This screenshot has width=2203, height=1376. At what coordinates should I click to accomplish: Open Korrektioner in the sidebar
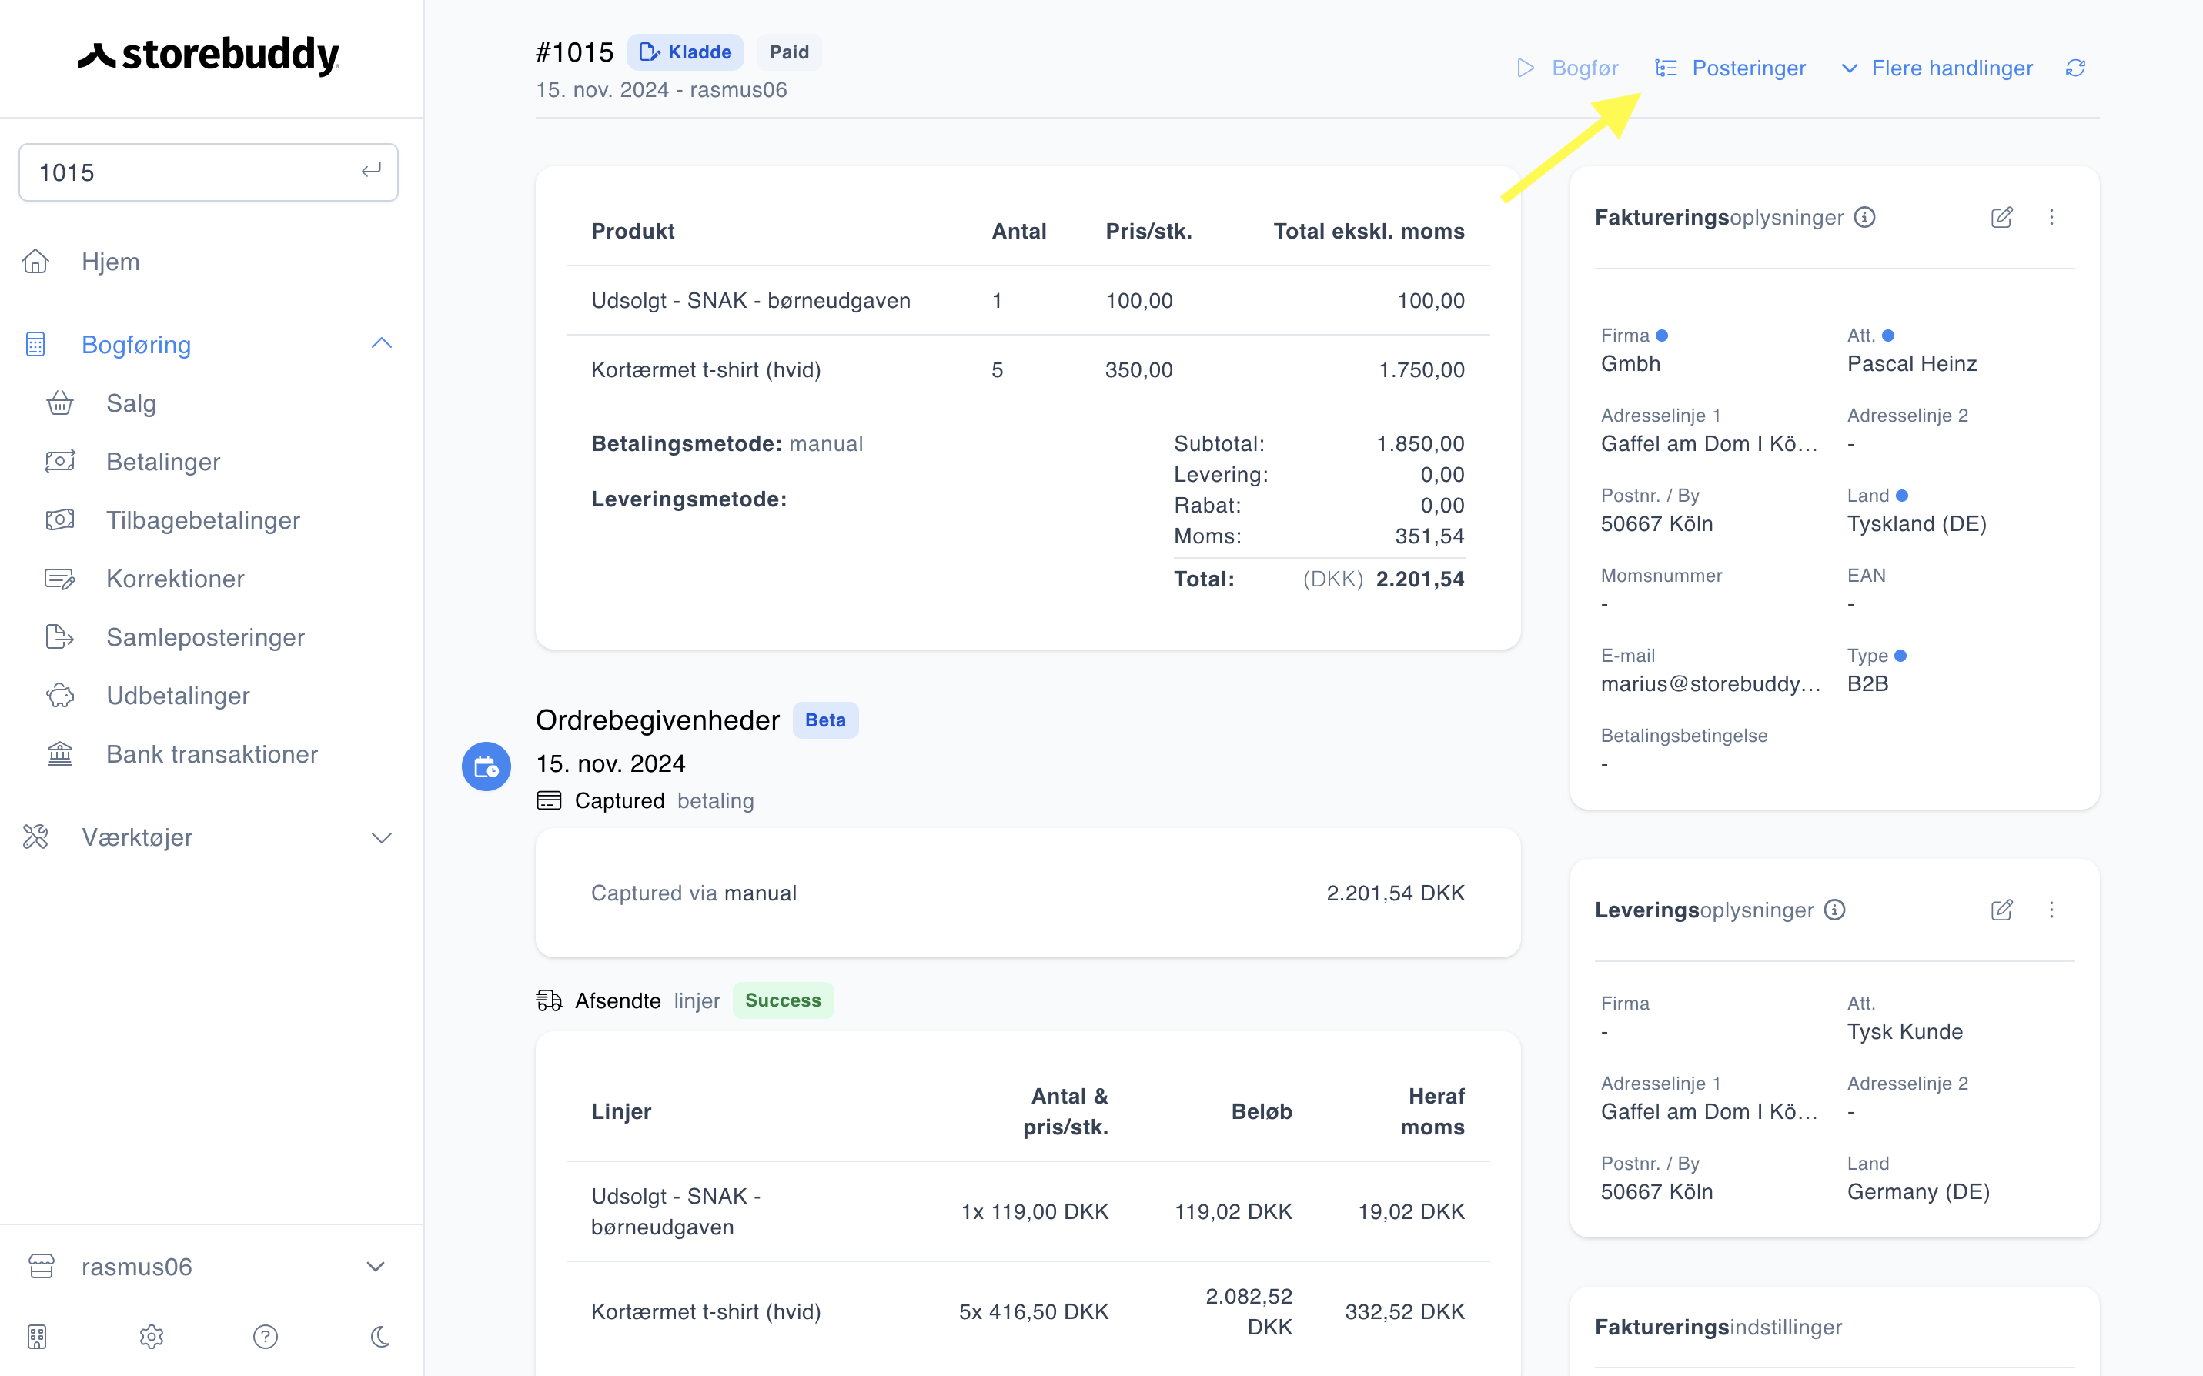click(175, 578)
